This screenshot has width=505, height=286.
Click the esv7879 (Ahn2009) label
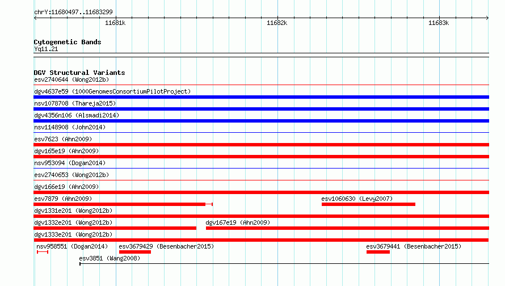[x=63, y=199]
